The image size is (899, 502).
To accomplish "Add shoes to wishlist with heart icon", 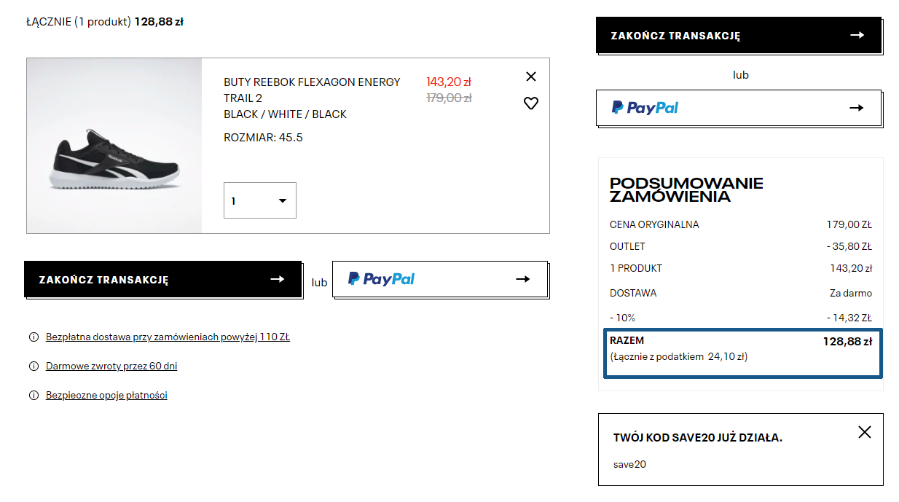I will pyautogui.click(x=530, y=103).
